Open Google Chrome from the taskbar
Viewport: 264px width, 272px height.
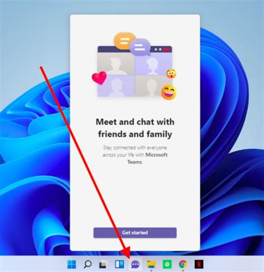[183, 264]
